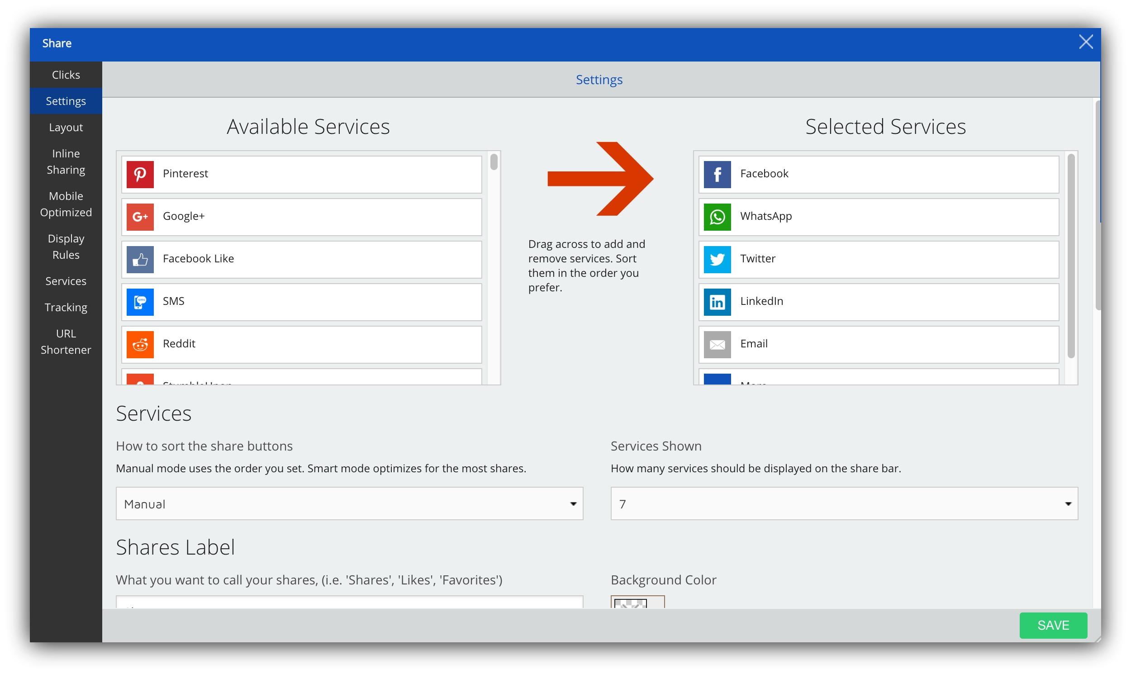Click the LinkedIn icon in Selected Services
The height and width of the screenshot is (674, 1131).
(716, 301)
